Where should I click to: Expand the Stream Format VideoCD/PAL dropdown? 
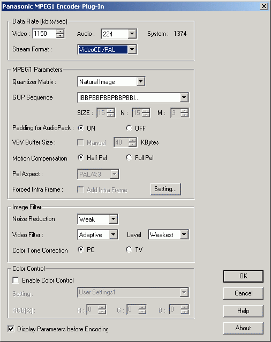(x=132, y=50)
